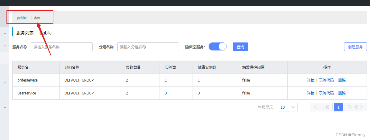Go to the 下一页 next page
This screenshot has width=370, height=140.
(x=355, y=107)
